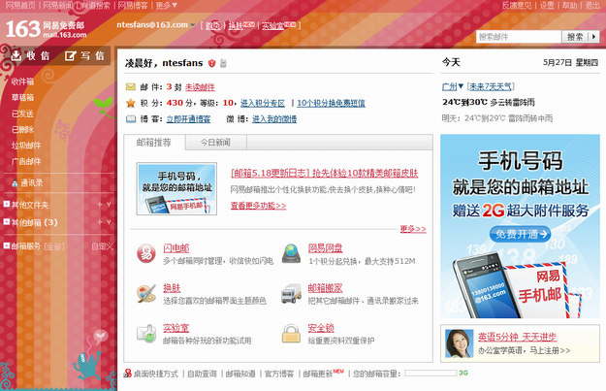Click 网易首页 in top bar
This screenshot has height=391, width=606.
pyautogui.click(x=20, y=5)
